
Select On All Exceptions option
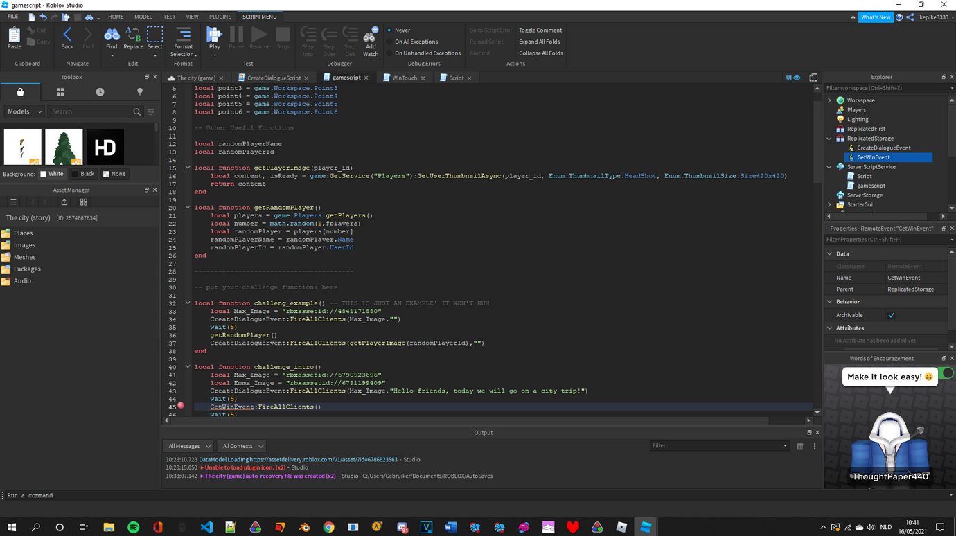[412, 42]
